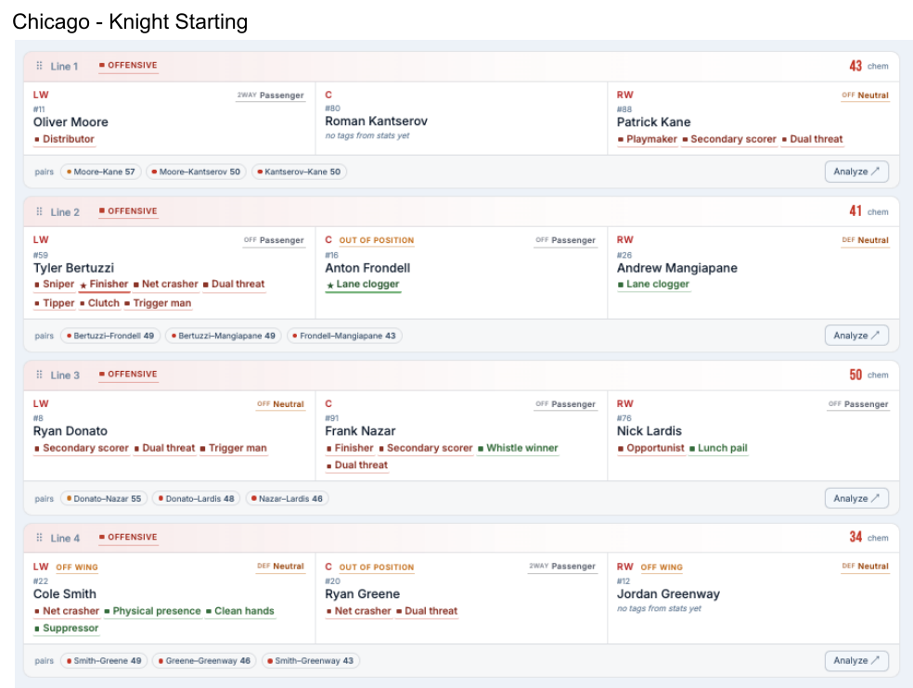
Task: Click player name Patrick Kane
Action: pyautogui.click(x=653, y=122)
